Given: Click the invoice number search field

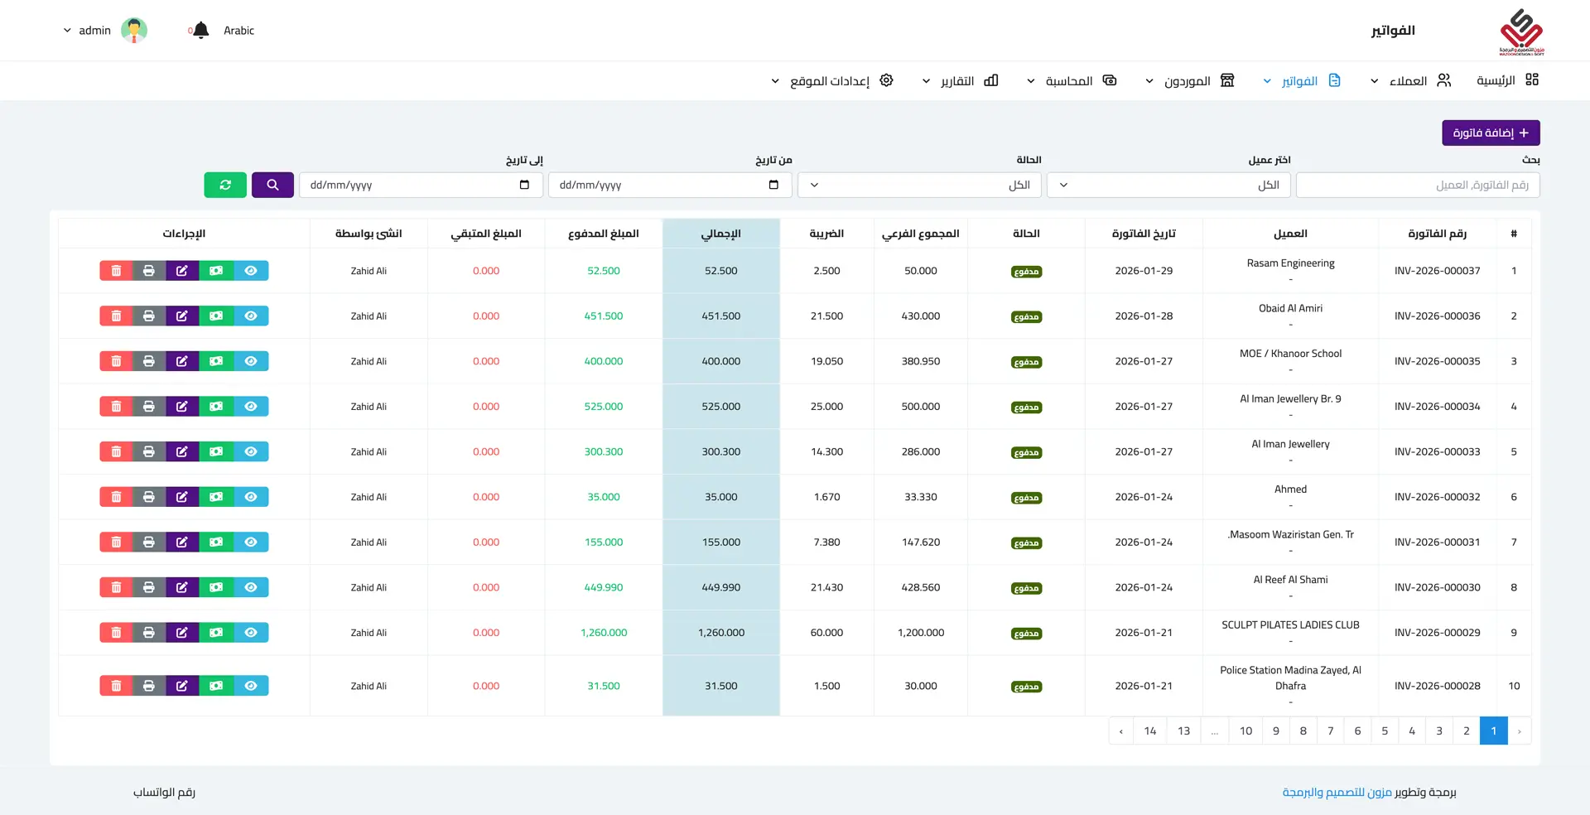Looking at the screenshot, I should [x=1417, y=185].
